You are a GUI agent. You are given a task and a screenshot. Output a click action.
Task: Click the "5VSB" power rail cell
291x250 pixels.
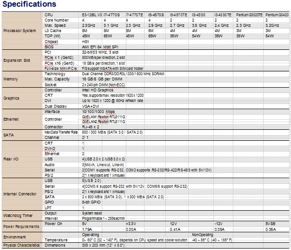click(x=270, y=224)
